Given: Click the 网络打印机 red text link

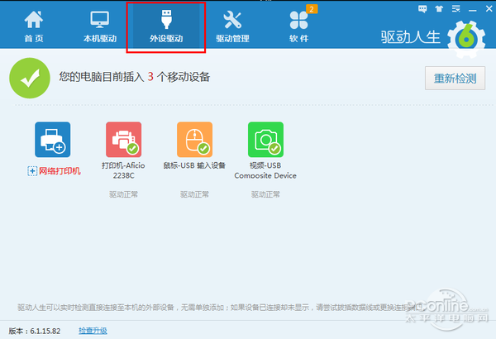Looking at the screenshot, I should pyautogui.click(x=60, y=171).
